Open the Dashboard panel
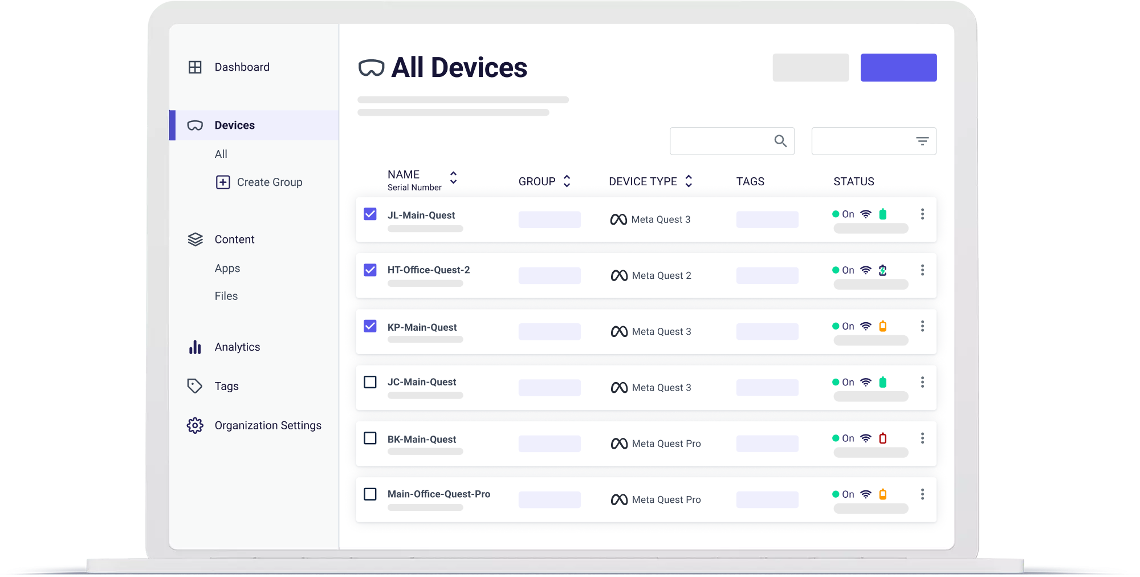 (x=196, y=67)
